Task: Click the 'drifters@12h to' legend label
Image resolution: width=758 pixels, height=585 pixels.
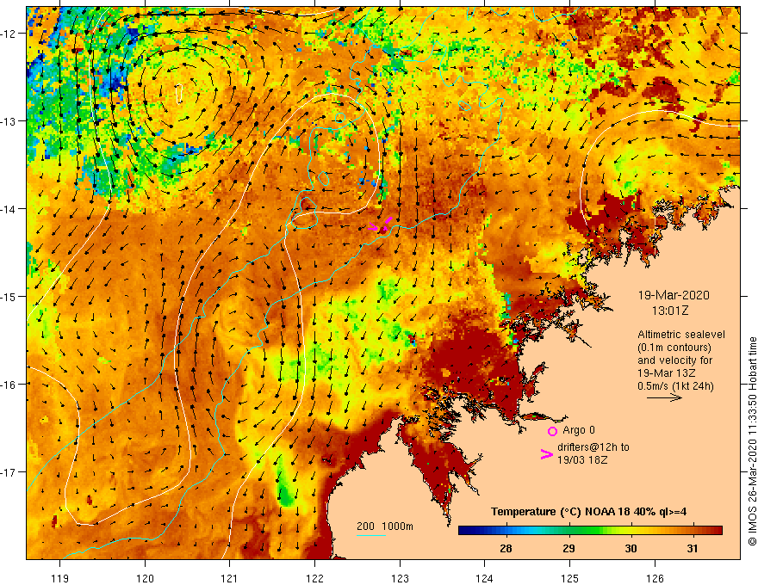Action: click(x=593, y=447)
